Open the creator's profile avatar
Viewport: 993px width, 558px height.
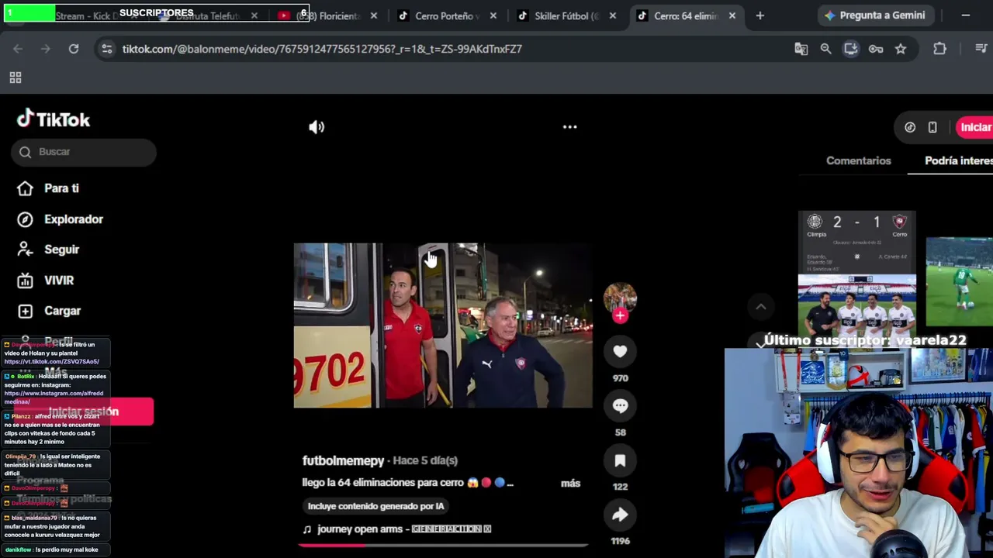click(620, 298)
